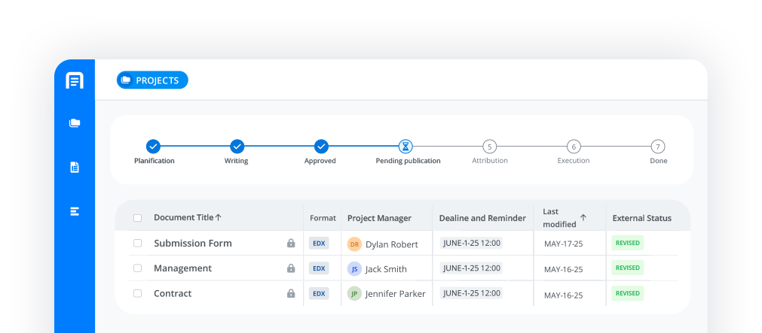Select the Pending publication step
Image resolution: width=762 pixels, height=333 pixels.
click(x=405, y=147)
